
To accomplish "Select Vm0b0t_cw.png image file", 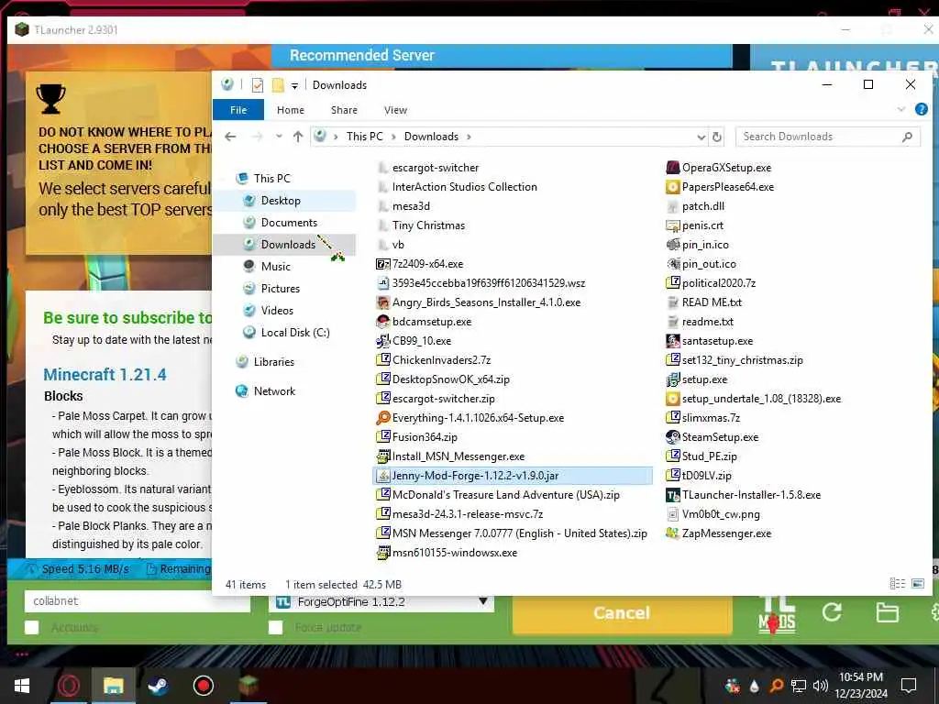I will pos(713,514).
